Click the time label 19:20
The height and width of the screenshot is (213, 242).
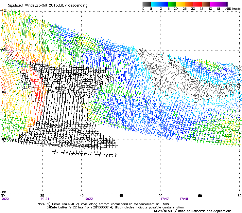point(5,199)
